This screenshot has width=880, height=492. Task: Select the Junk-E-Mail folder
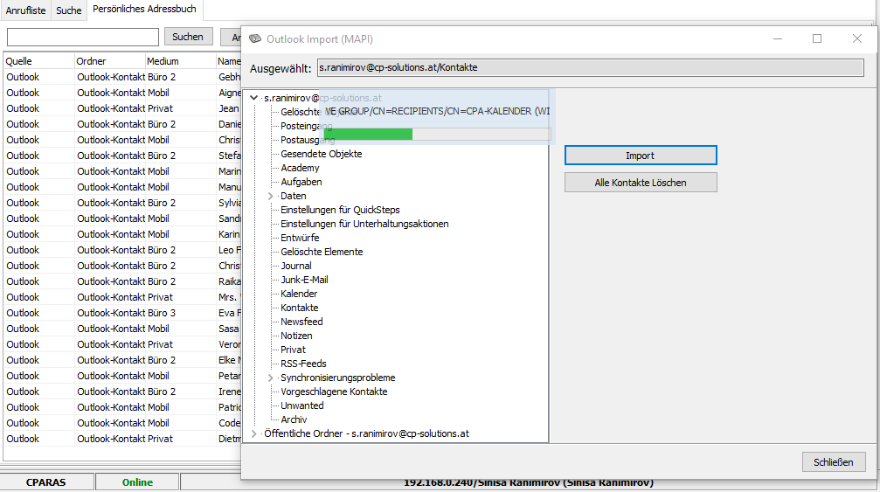tap(304, 280)
